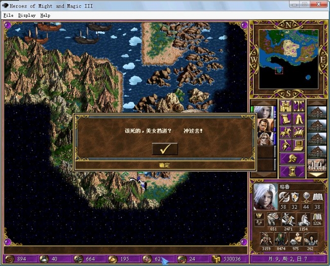The image size is (330, 266).
Task: Click the minimap world overview
Action: 288,59
